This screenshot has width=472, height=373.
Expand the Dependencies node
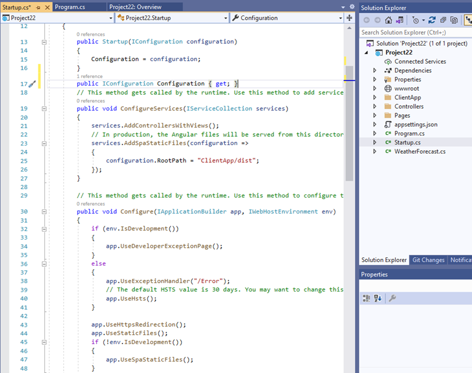pyautogui.click(x=374, y=70)
